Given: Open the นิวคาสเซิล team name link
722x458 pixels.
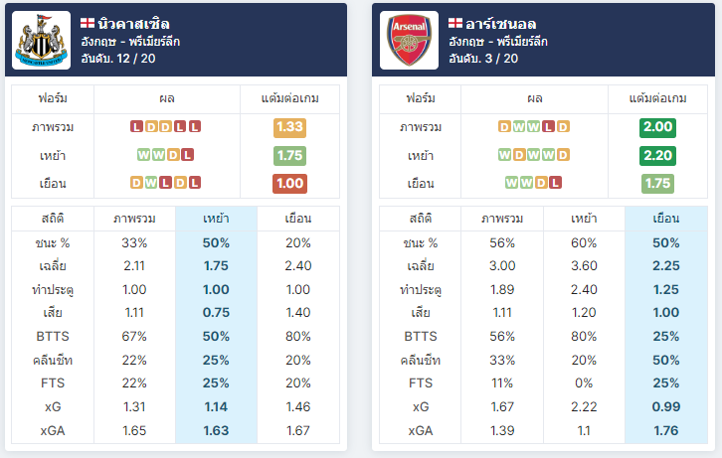Looking at the screenshot, I should pos(133,24).
